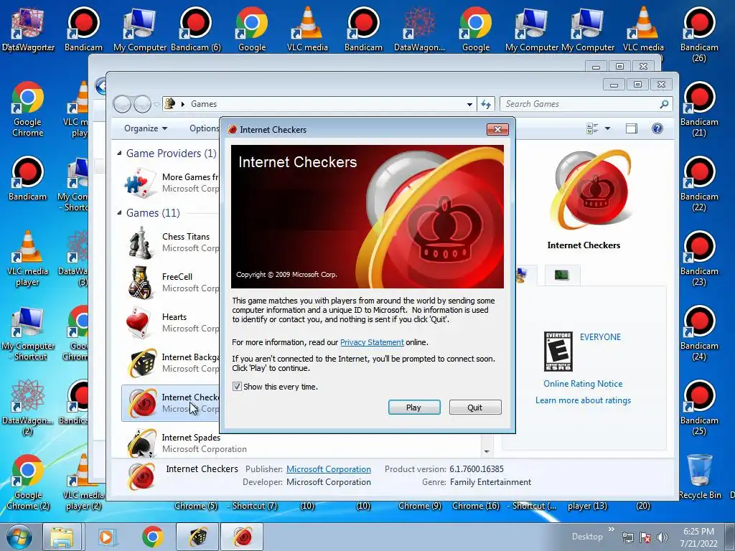The height and width of the screenshot is (551, 735).
Task: Open the Organize dropdown menu
Action: (145, 128)
